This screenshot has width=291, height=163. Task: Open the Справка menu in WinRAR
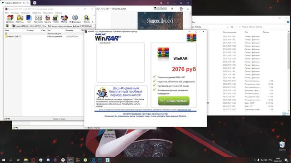(59, 13)
